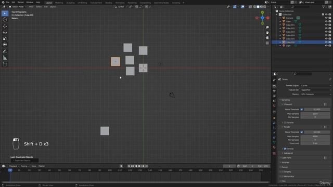Image resolution: width=333 pixels, height=187 pixels.
Task: Open the Render properties tab
Action: coord(274,86)
